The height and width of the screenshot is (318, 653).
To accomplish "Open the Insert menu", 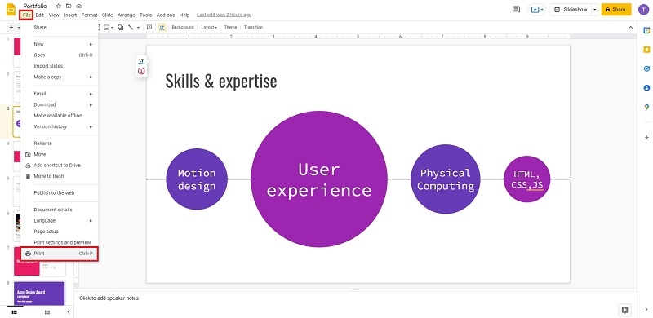I will (x=70, y=15).
